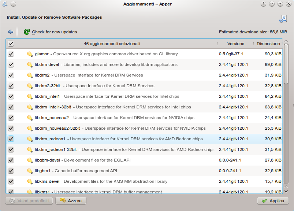Screen dimensions: 294x211
Task: Click the package icon in top right
Action: [x=283, y=19]
